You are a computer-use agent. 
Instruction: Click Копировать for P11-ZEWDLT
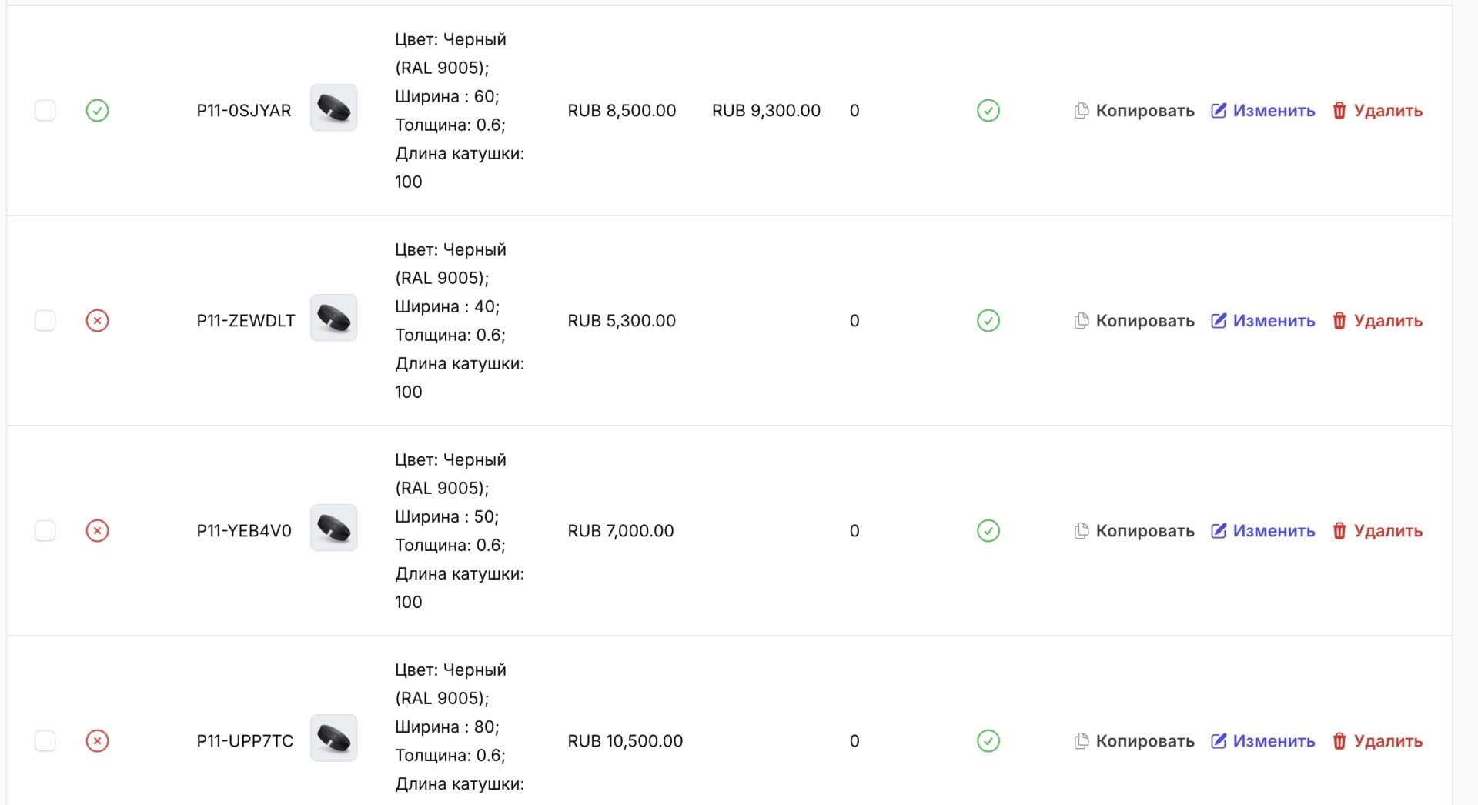click(1134, 321)
